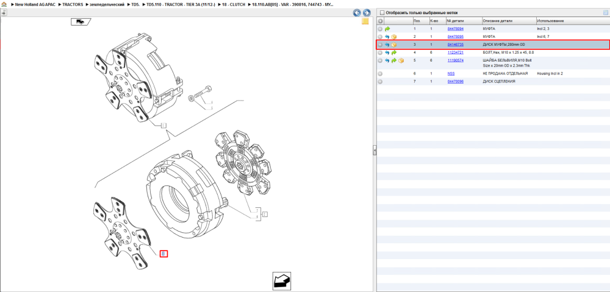Click the column settings icon in parts panel
610x292 pixels.
pyautogui.click(x=605, y=13)
